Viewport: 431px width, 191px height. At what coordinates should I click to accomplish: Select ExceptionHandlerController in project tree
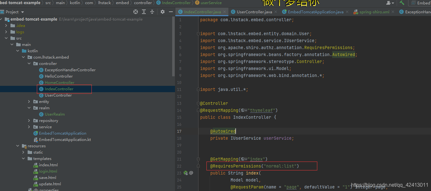pyautogui.click(x=70, y=70)
